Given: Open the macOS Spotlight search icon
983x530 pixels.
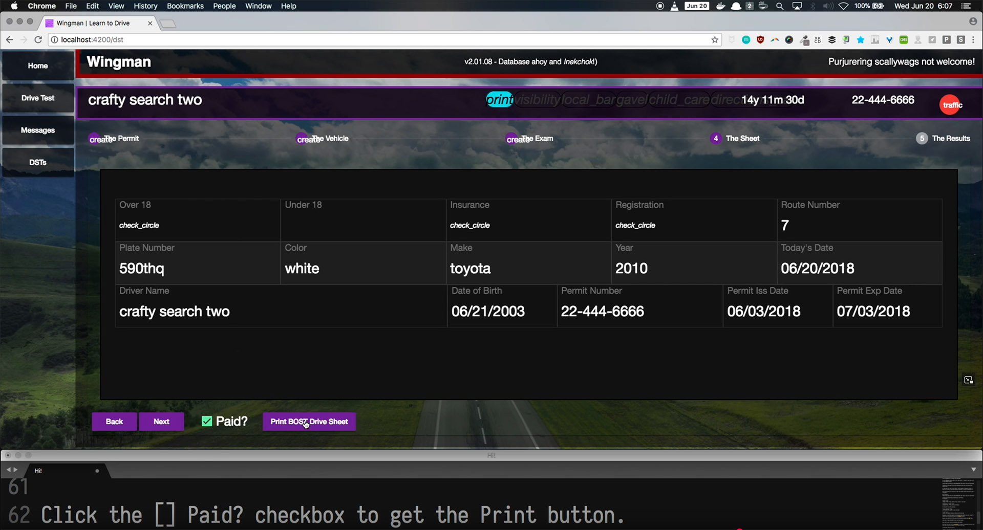Looking at the screenshot, I should 780,6.
